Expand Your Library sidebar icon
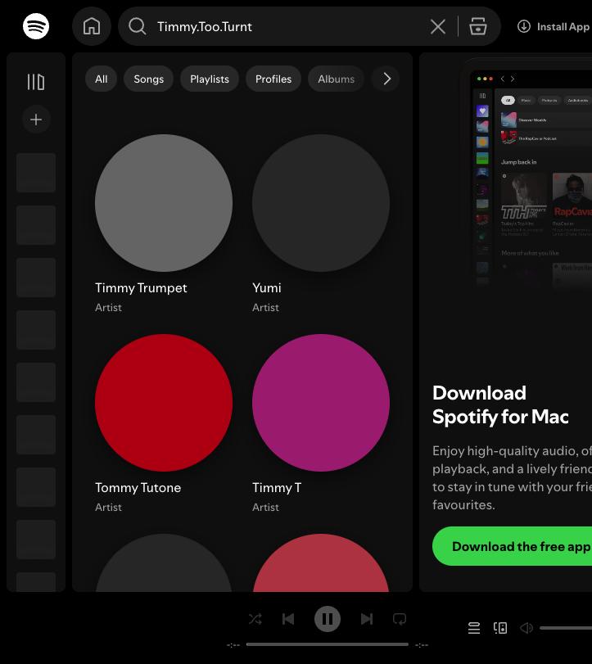 click(36, 82)
